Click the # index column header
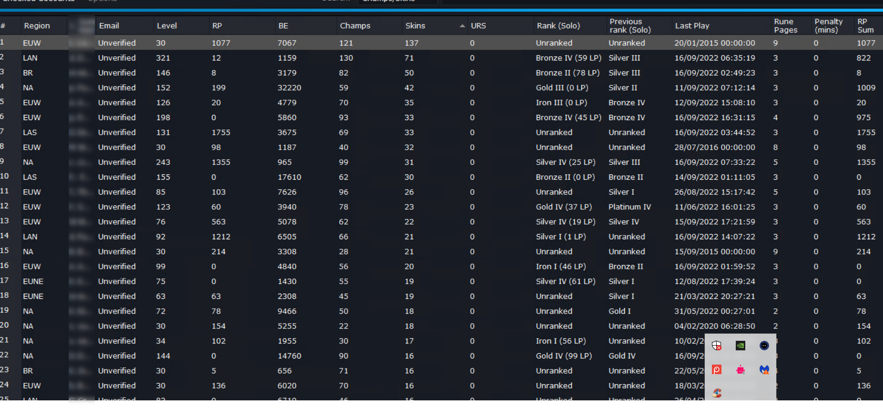883x408 pixels. click(3, 26)
